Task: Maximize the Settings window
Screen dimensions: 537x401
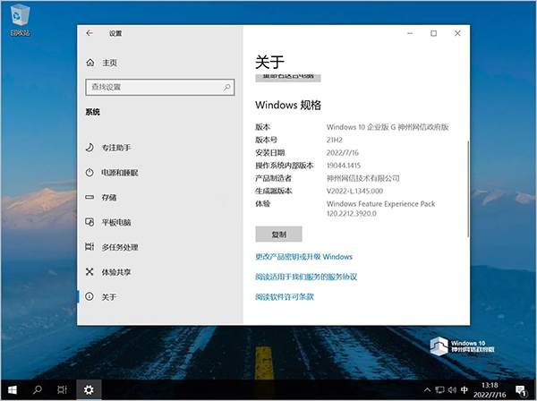Action: tap(433, 33)
